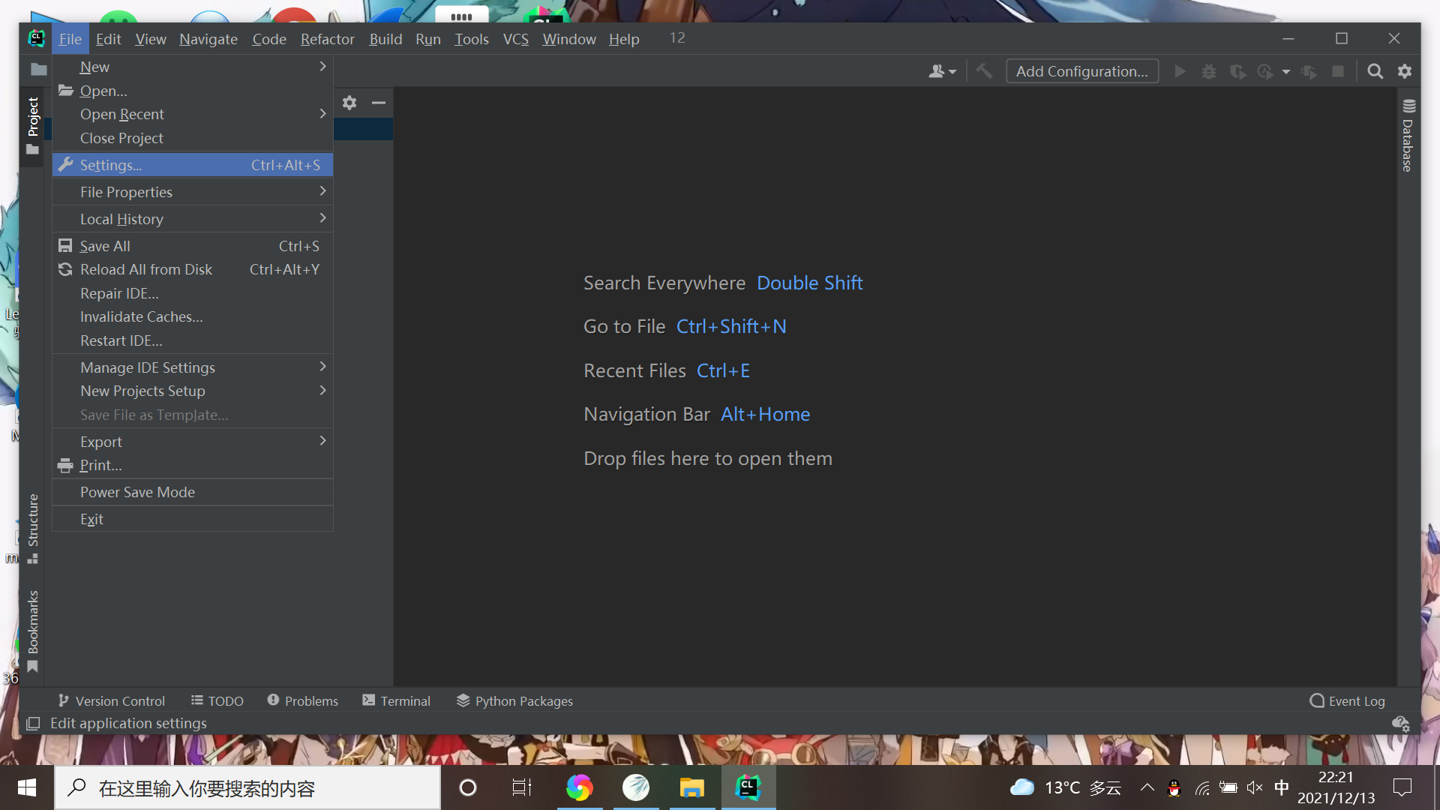Click the Run play icon
Viewport: 1440px width, 810px height.
tap(1180, 71)
